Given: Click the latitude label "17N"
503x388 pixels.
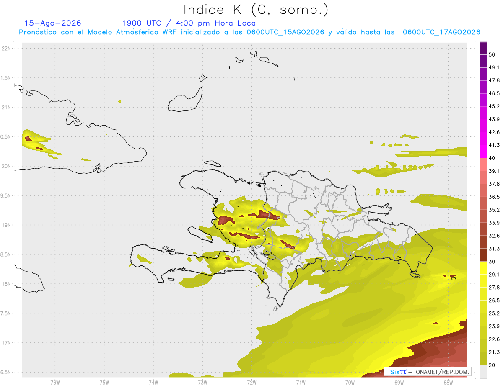Looking at the screenshot, I should coord(6,343).
